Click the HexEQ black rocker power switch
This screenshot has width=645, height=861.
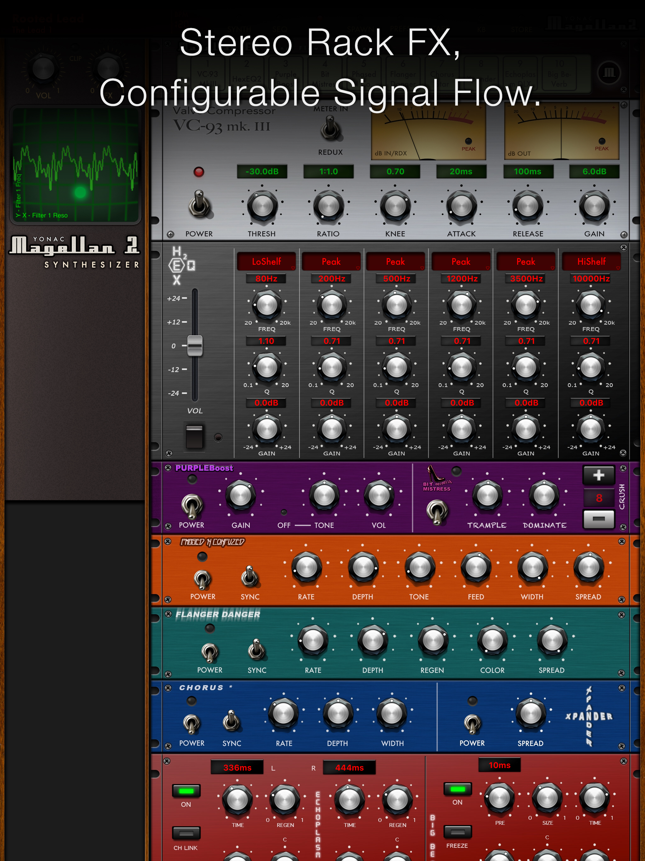(x=195, y=436)
